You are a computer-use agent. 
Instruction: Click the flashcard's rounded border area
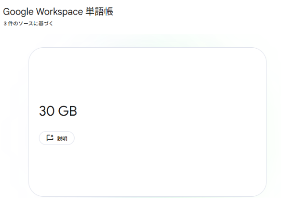pos(29,123)
